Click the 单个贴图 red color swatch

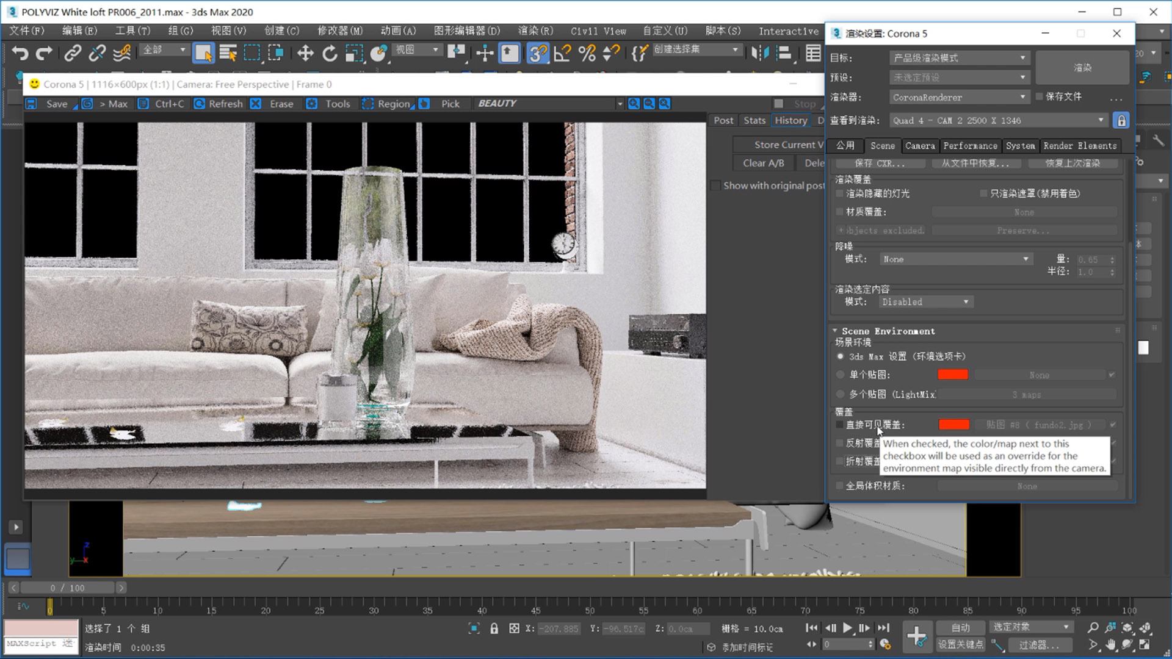(x=954, y=374)
